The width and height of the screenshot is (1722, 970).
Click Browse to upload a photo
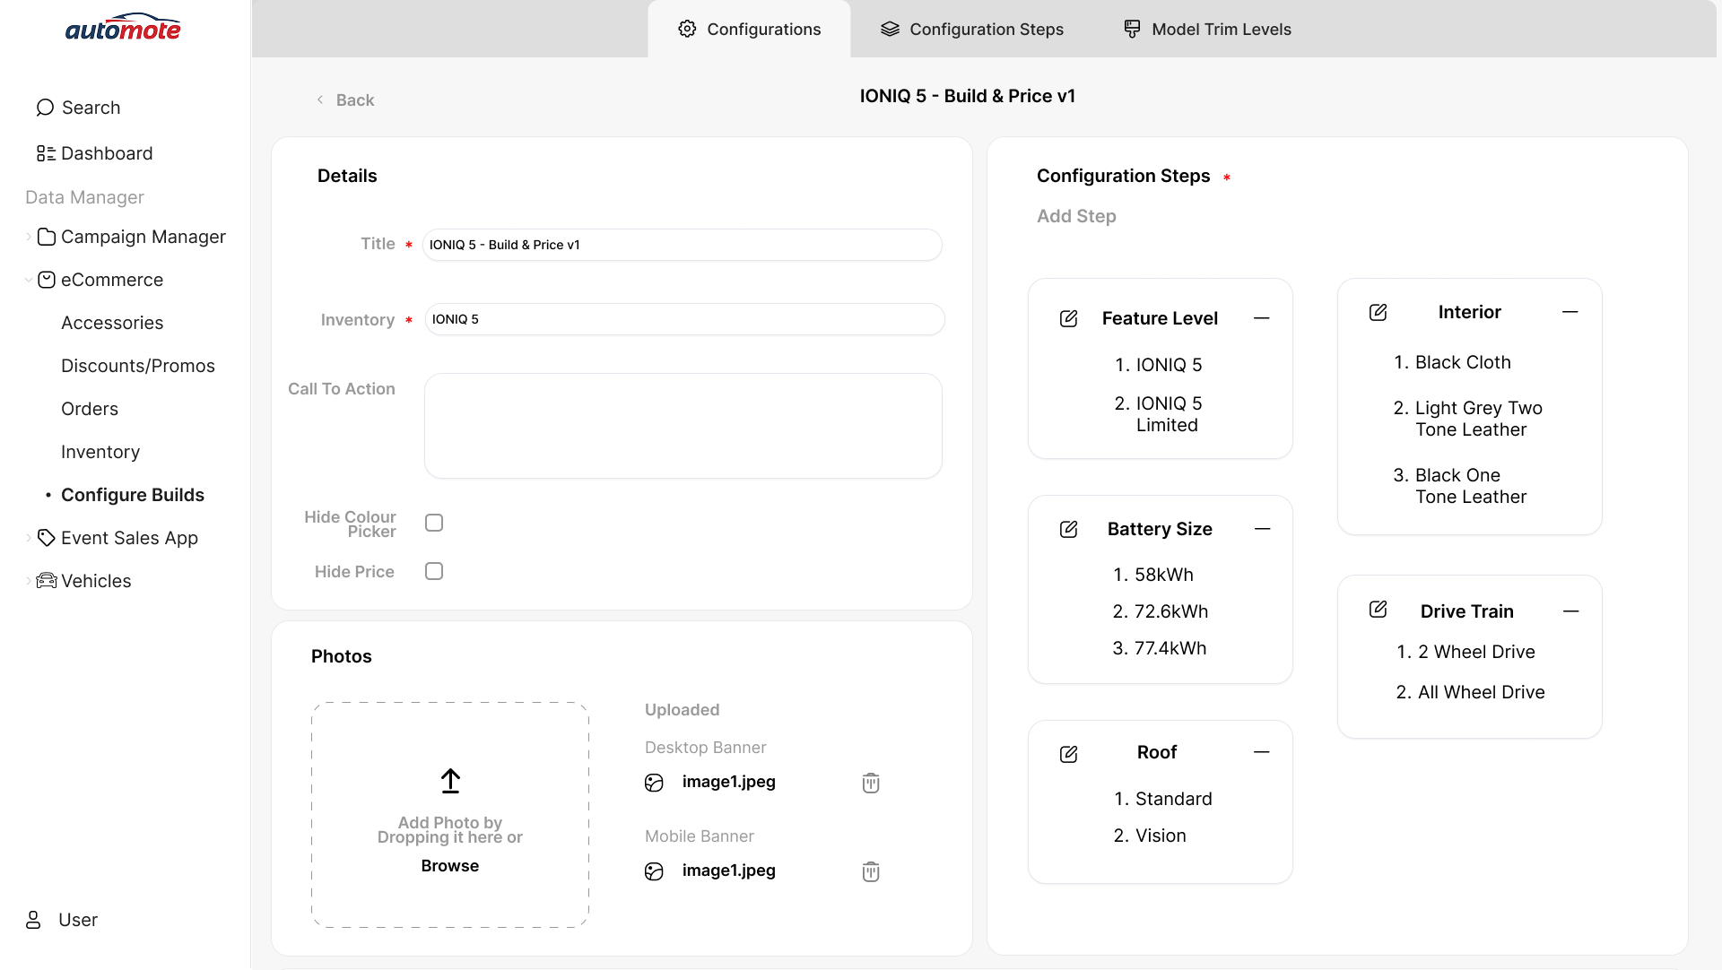[x=449, y=865]
